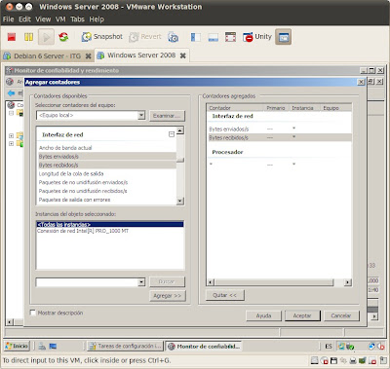Select Bytes enviados/s in added counters
390x369 pixels.
tap(279, 129)
